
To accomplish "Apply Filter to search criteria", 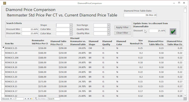I will click(122, 27).
